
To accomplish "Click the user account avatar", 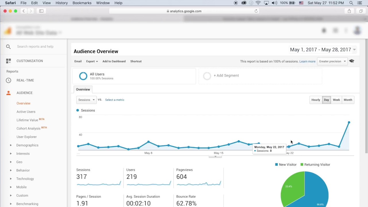I will pyautogui.click(x=357, y=30).
